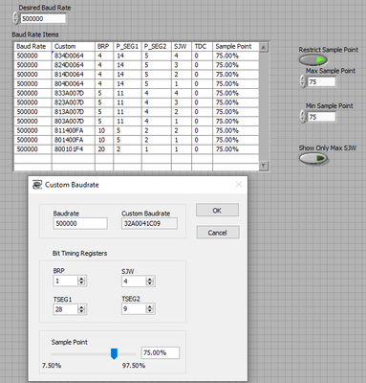Select the cell with custom value 823A007D
The width and height of the screenshot is (366, 383).
click(74, 102)
